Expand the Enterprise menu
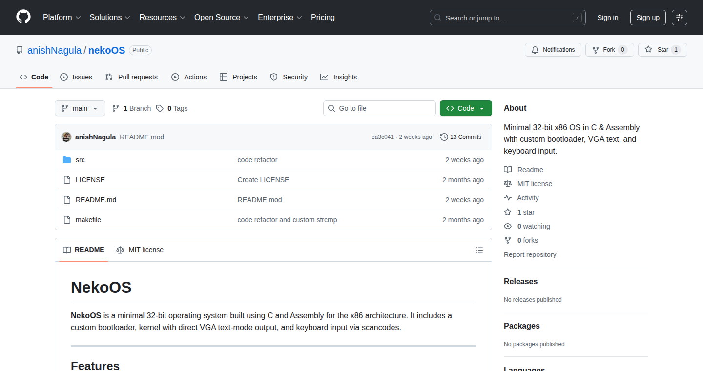 280,18
